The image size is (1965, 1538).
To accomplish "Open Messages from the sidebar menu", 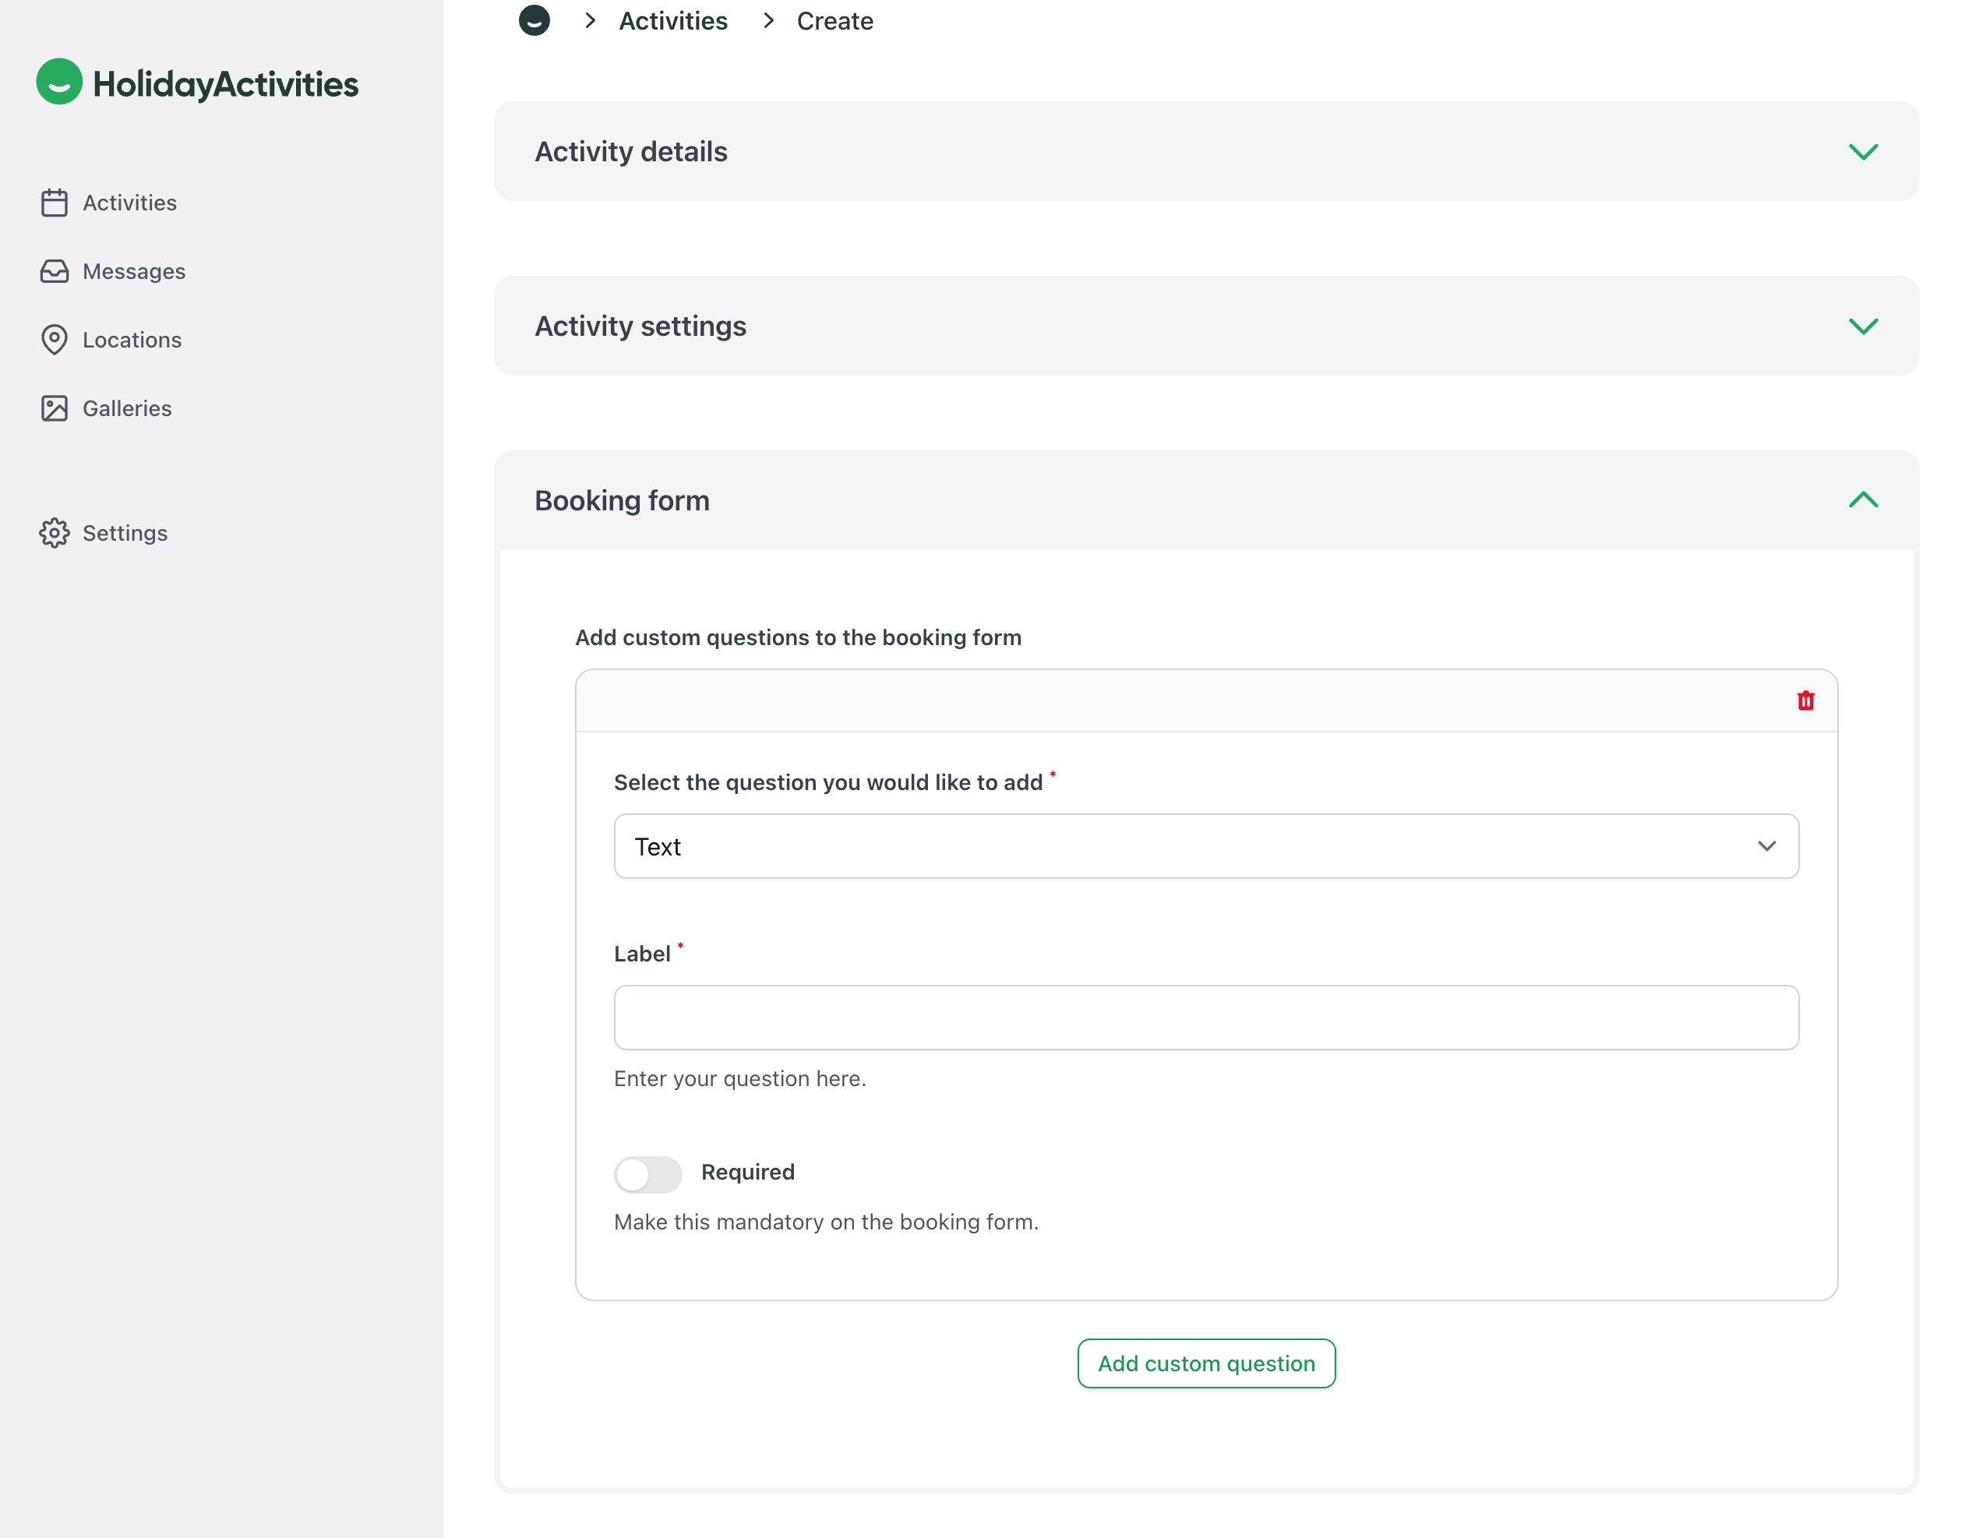I will [x=133, y=271].
